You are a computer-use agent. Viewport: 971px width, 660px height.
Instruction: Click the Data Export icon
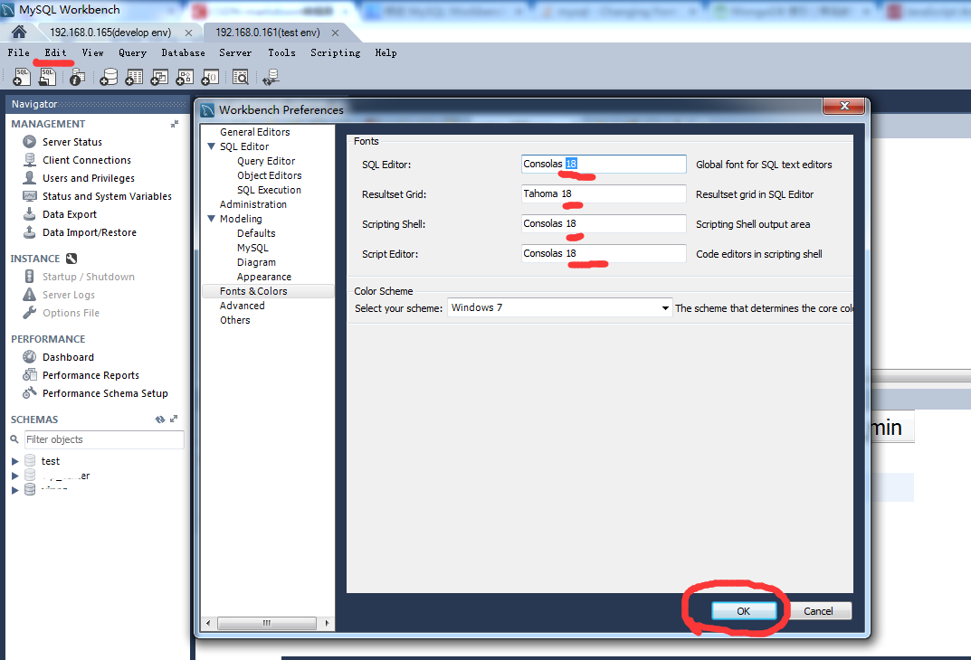[x=29, y=214]
